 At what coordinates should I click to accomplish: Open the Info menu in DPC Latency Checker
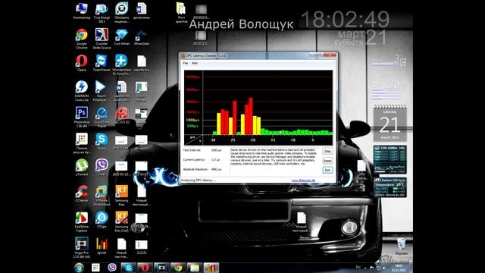click(x=195, y=63)
